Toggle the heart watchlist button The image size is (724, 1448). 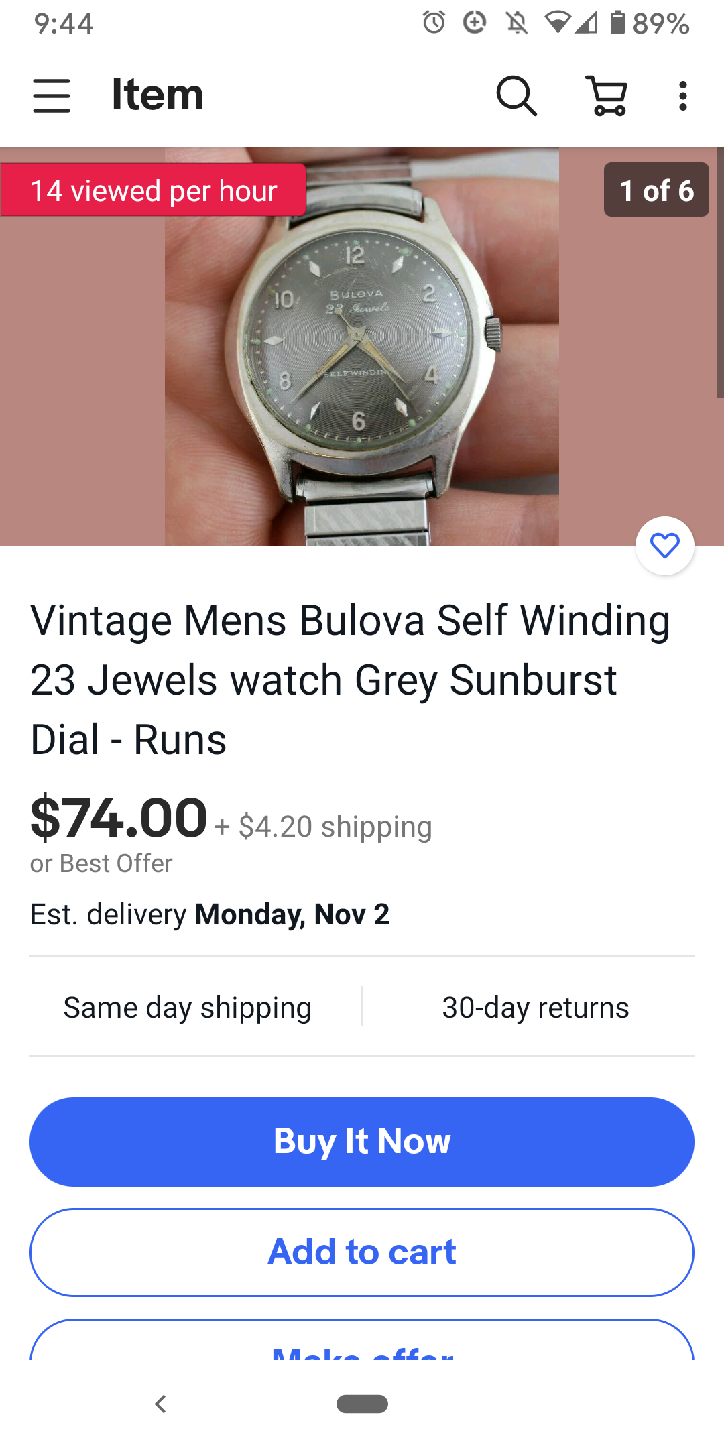[x=665, y=546]
